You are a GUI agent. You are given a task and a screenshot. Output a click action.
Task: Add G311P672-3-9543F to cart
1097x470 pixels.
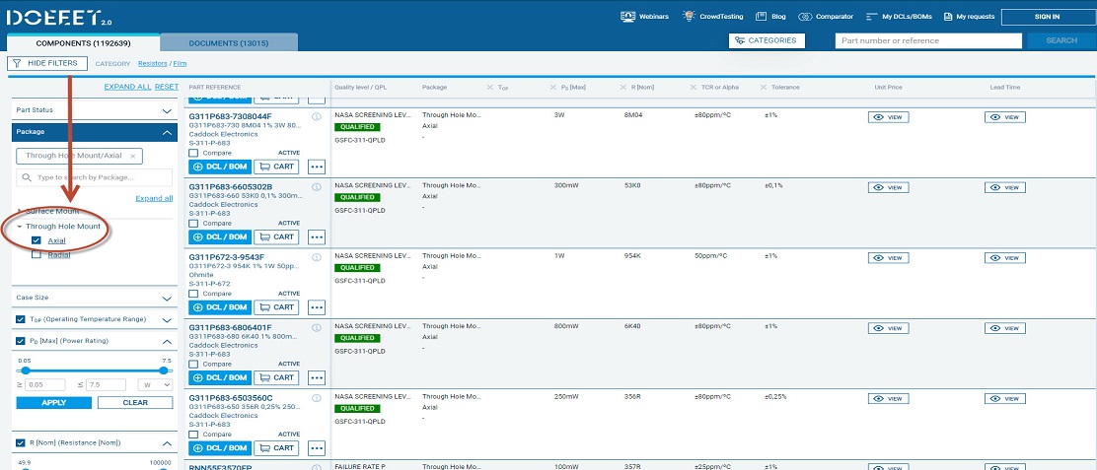(276, 307)
